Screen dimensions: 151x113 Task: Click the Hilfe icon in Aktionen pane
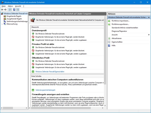[x=109, y=46]
